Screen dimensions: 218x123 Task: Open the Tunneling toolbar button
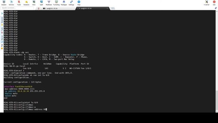[x=56, y=3]
